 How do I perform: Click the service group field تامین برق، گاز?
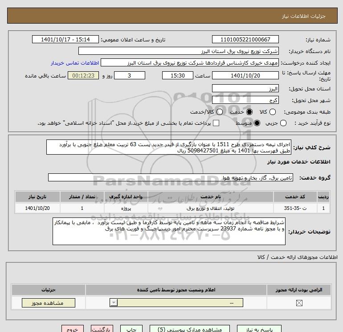point(171,177)
